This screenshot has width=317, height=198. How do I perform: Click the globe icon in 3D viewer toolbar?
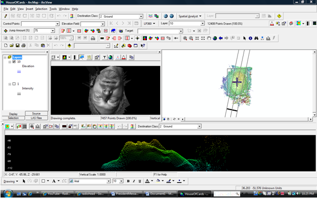[x=110, y=58]
